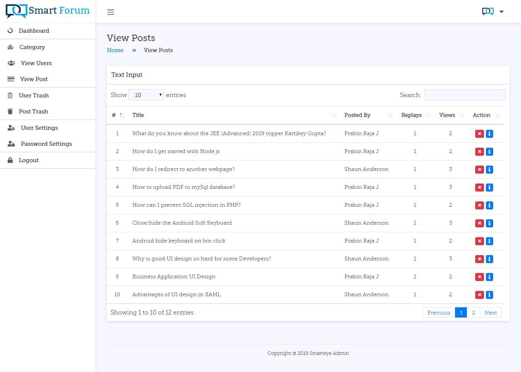Go to page 2 of posts
The width and height of the screenshot is (521, 372).
(473, 313)
